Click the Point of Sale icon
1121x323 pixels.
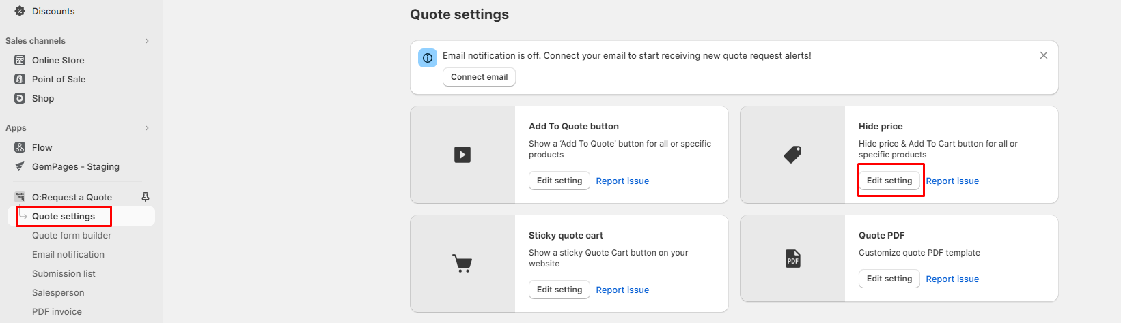20,79
